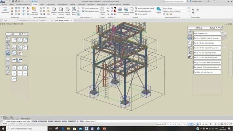Viewport: 233px width, 131px height.
Task: Click the Windows taskbar search box
Action: point(27,128)
